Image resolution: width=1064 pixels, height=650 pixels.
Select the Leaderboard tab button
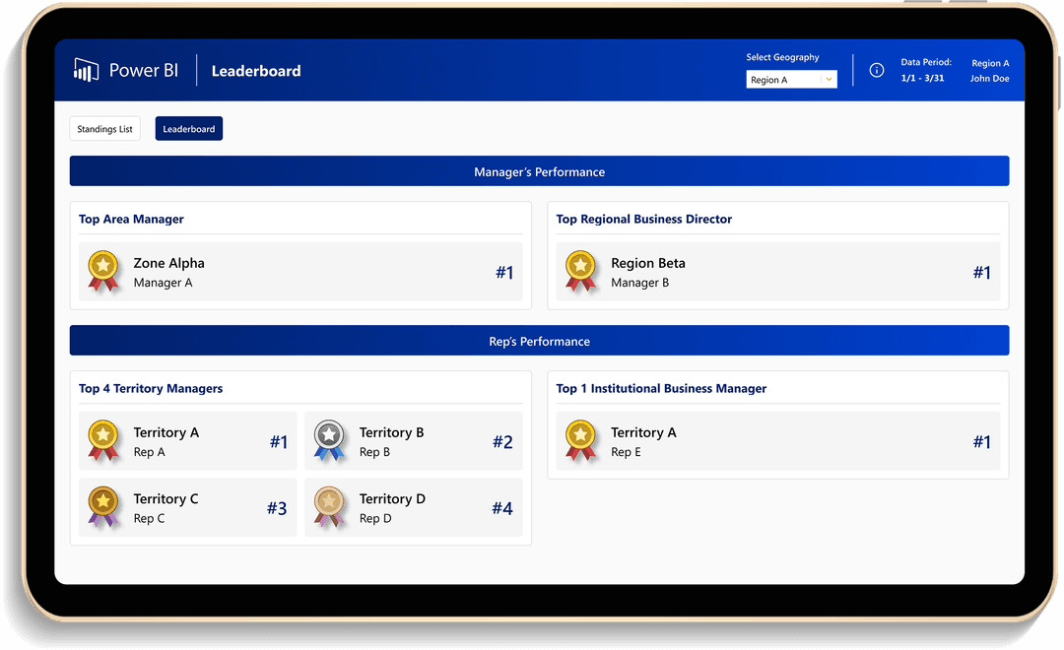(188, 129)
